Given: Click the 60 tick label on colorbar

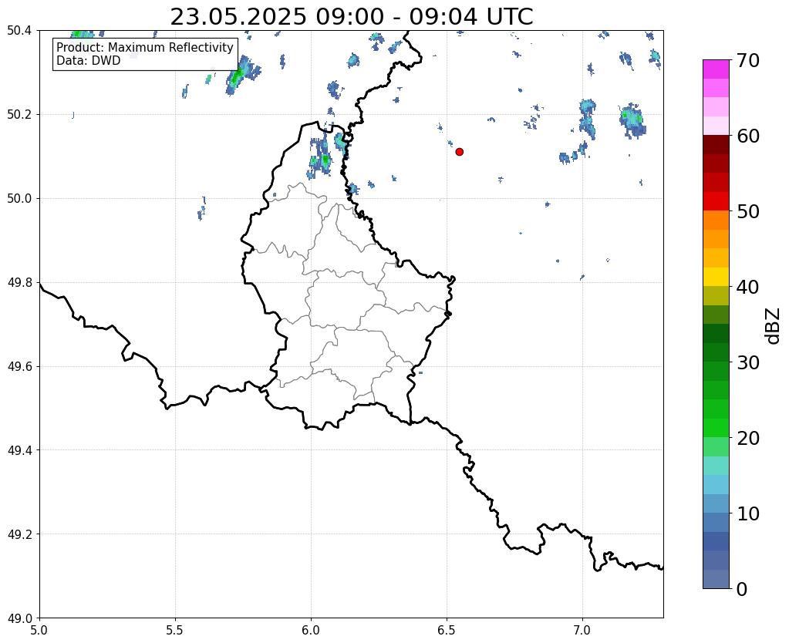Looking at the screenshot, I should tap(748, 136).
